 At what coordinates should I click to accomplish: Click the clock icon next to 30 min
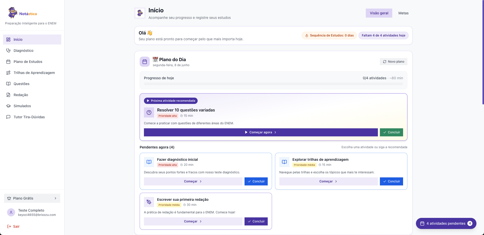tap(185, 205)
